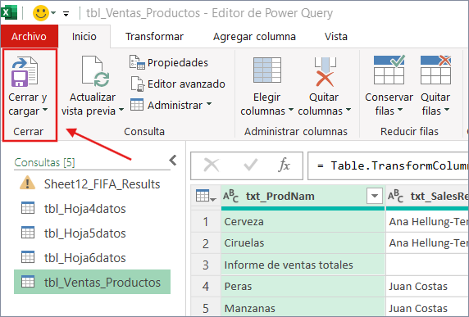Open Customize Quick Access Toolbar arrow
The width and height of the screenshot is (469, 317).
click(66, 13)
